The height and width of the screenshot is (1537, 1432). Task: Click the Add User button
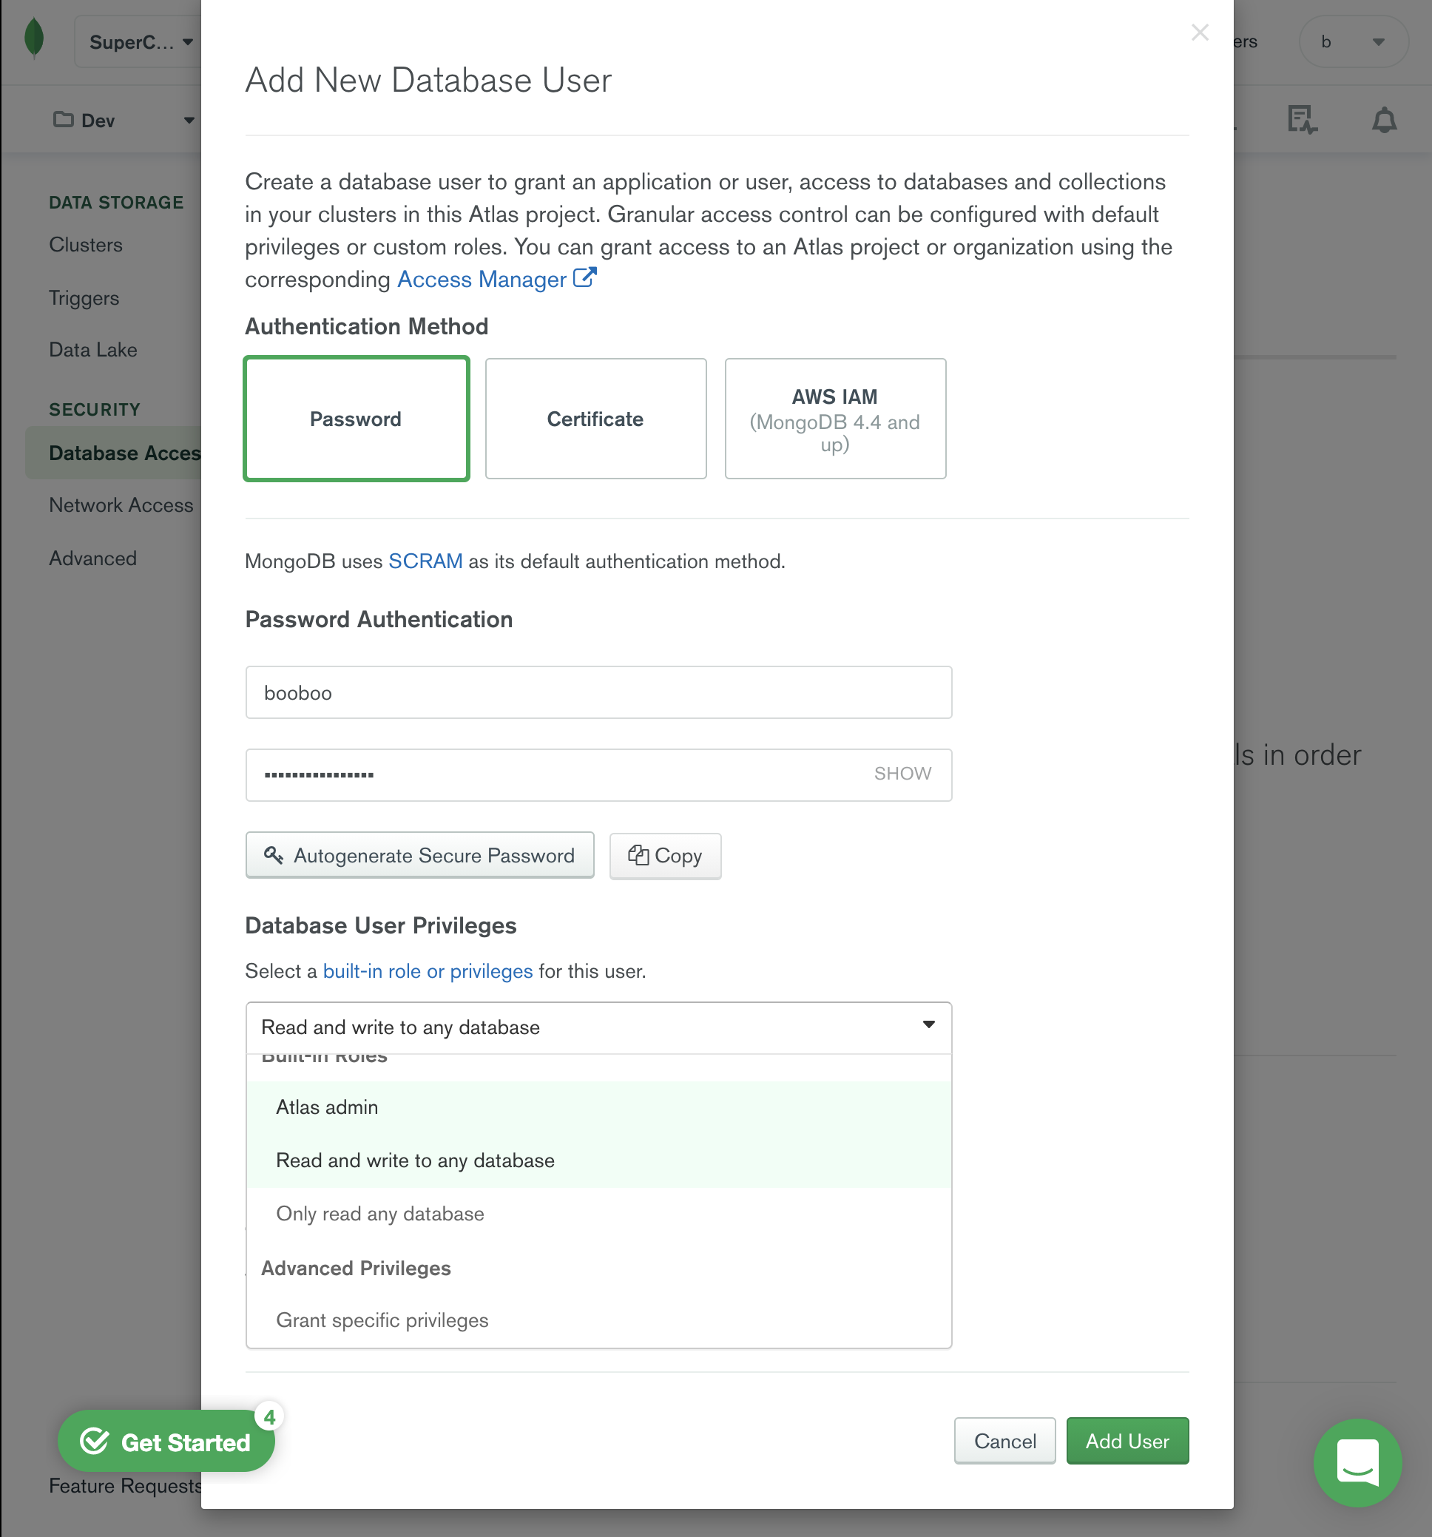click(1127, 1441)
